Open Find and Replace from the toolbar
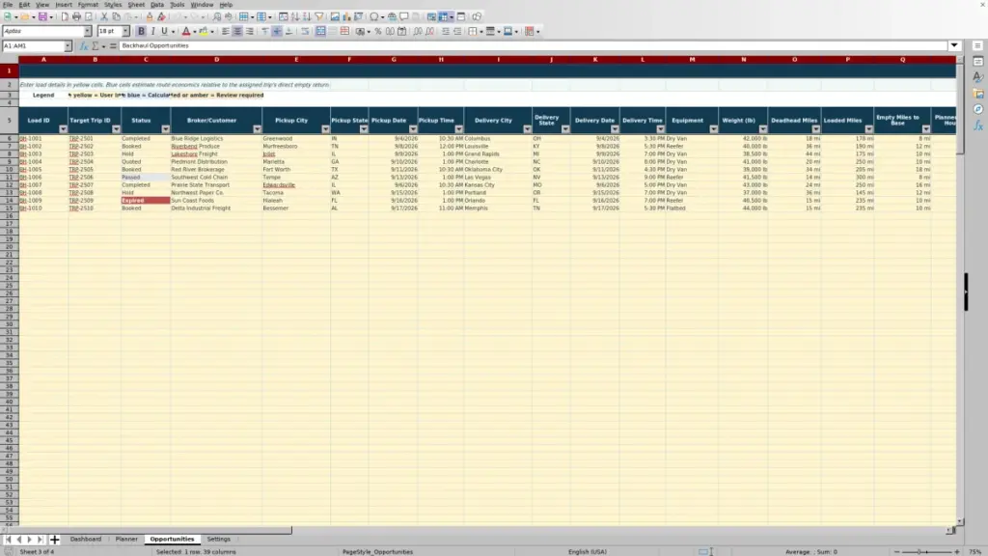This screenshot has width=988, height=556. pos(217,17)
